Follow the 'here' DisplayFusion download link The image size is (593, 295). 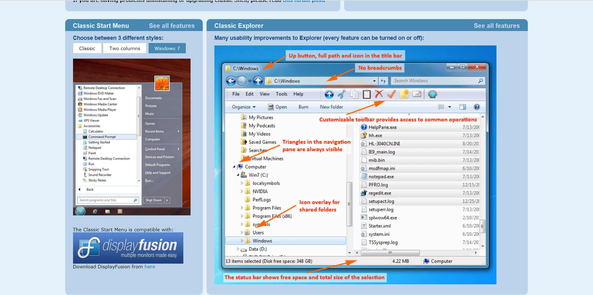[x=150, y=267]
